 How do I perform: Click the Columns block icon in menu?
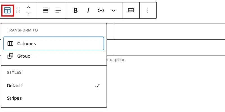[10, 43]
